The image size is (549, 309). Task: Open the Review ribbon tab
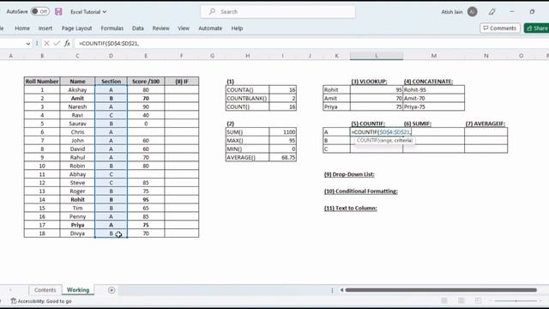tap(160, 28)
